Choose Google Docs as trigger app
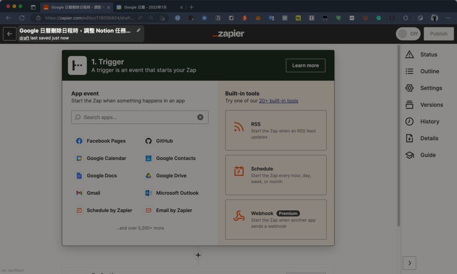The width and height of the screenshot is (457, 274). point(96,175)
